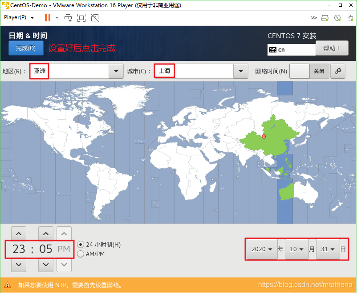Select the AM/PM radio button
This screenshot has height=293, width=357.
(81, 254)
